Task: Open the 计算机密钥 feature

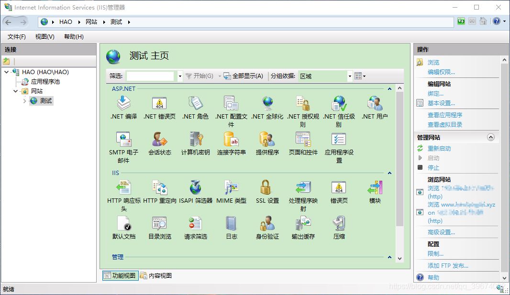Action: coord(196,143)
